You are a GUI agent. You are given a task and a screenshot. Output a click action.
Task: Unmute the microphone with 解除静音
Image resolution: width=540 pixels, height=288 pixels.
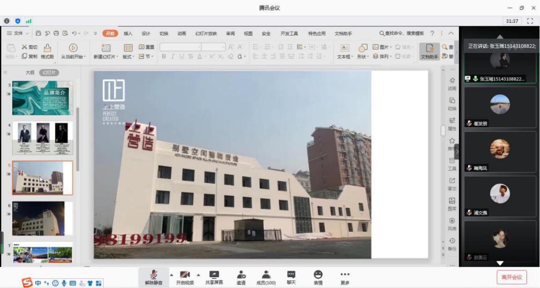click(154, 277)
